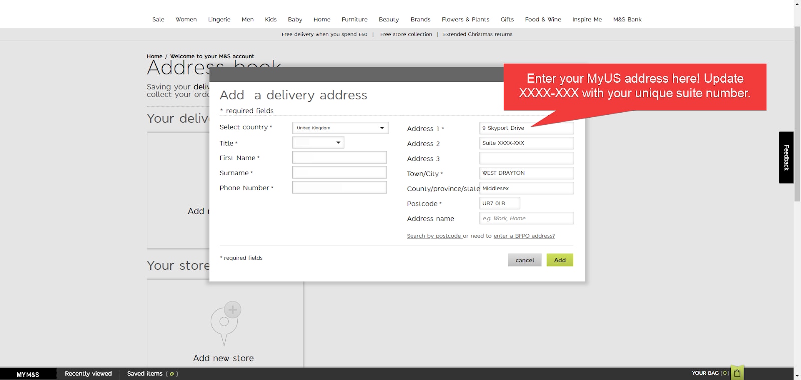Open the Select country dropdown
Screen dimensions: 801x380
[x=340, y=128]
